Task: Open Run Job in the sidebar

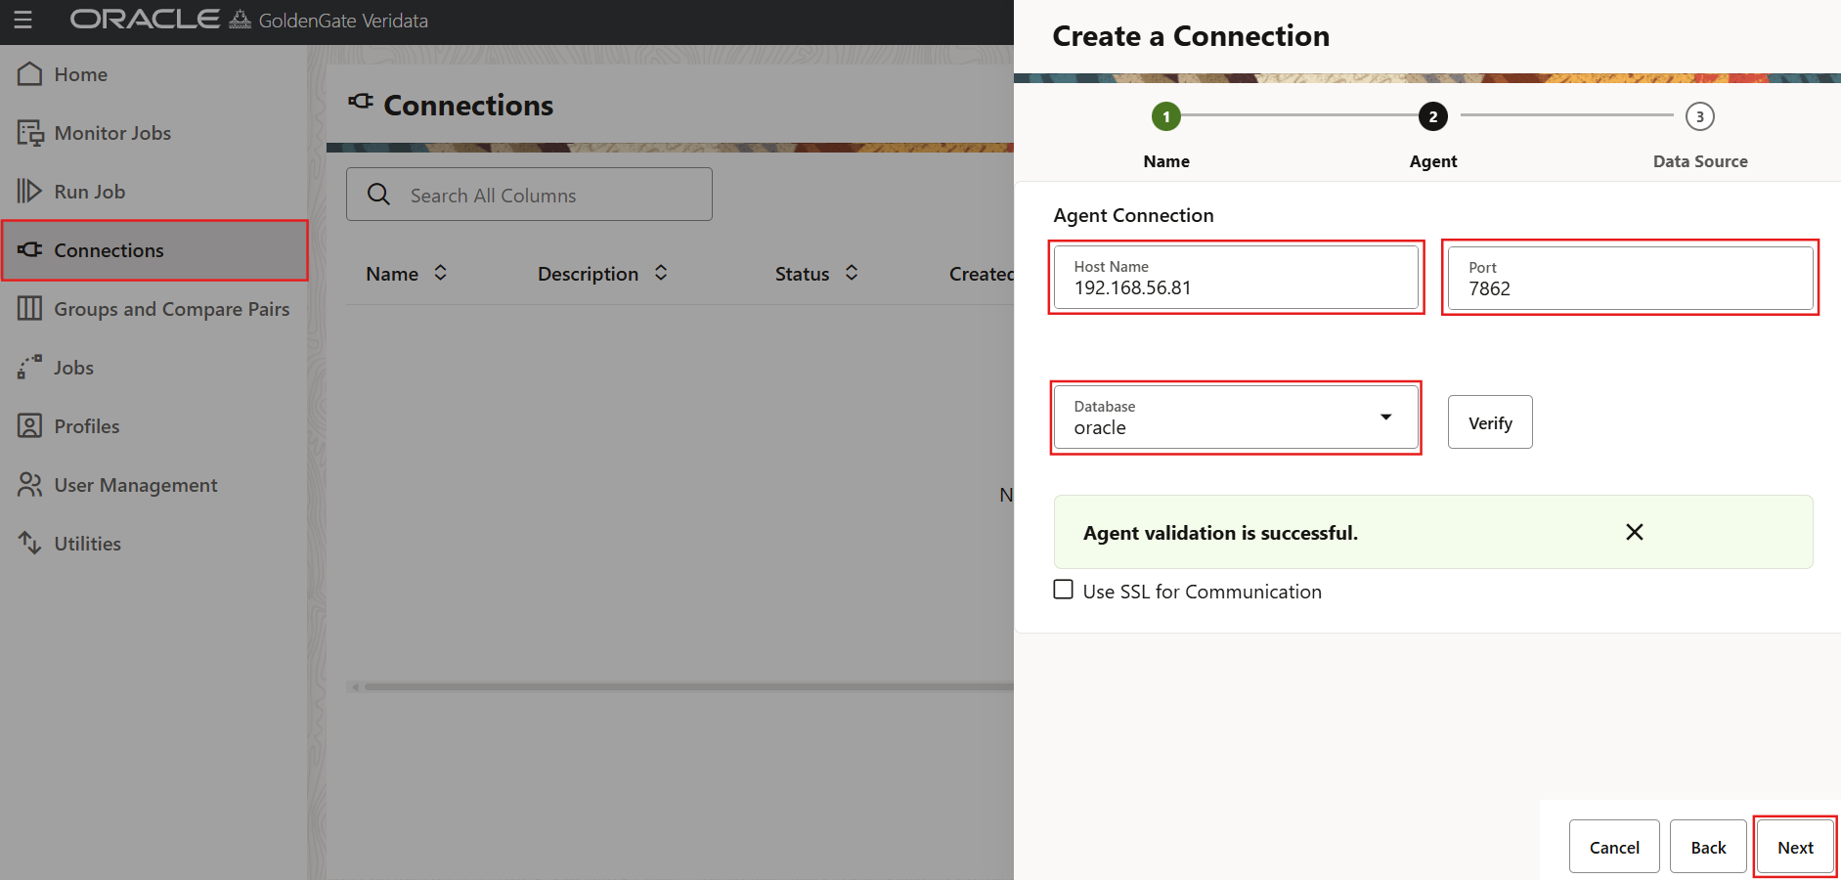Action: tap(154, 192)
